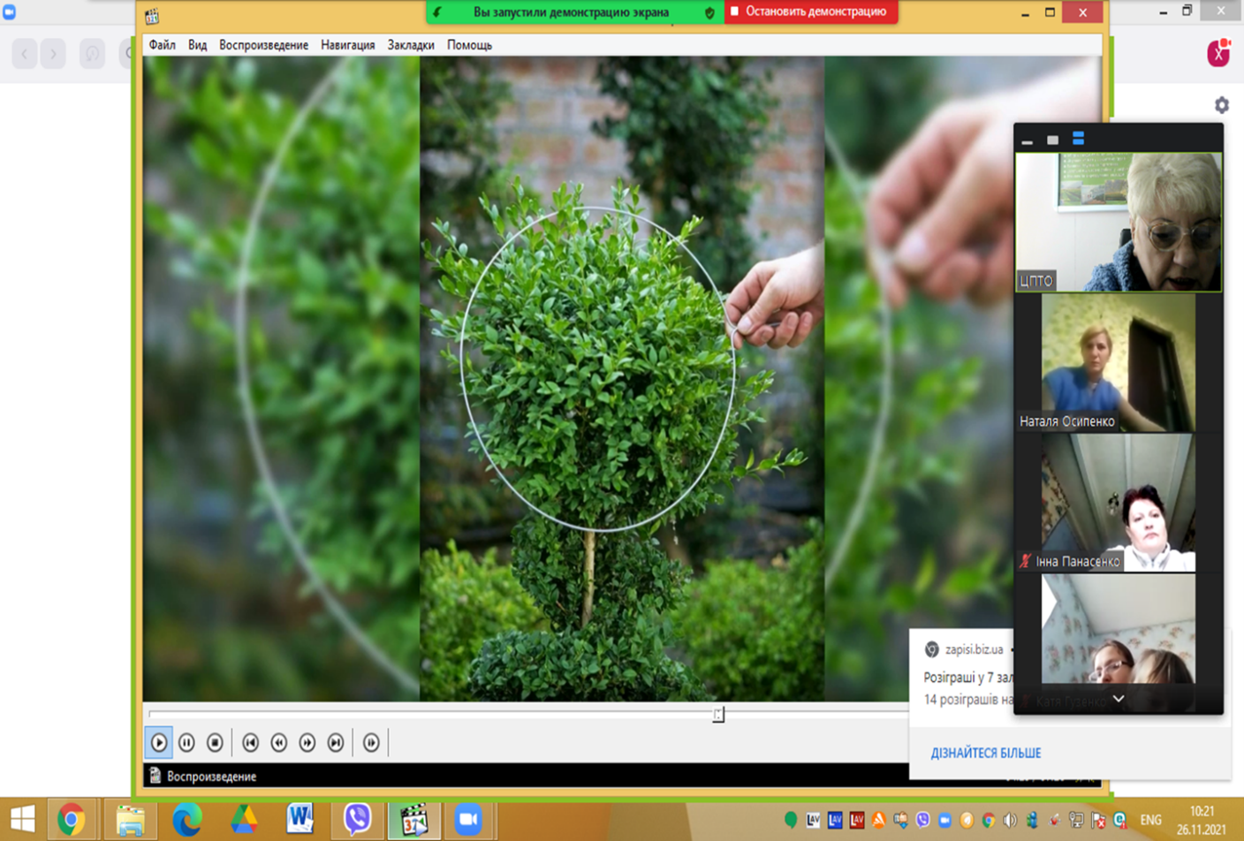Expand more participants with the down chevron

tap(1119, 699)
